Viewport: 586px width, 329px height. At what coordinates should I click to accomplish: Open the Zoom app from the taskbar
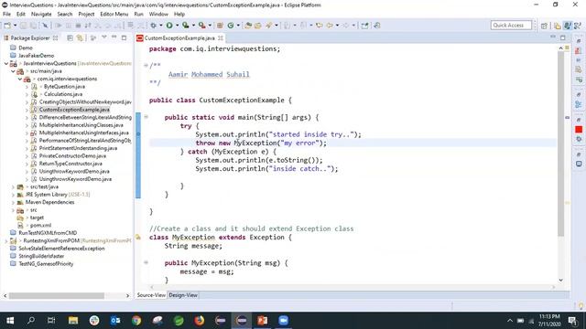click(283, 321)
